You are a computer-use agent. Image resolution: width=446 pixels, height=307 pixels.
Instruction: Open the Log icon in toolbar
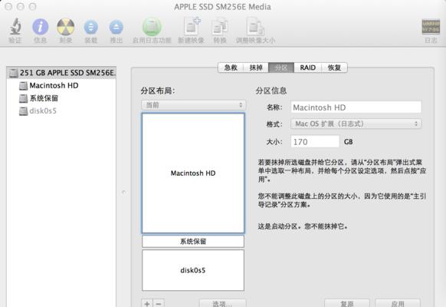(431, 27)
